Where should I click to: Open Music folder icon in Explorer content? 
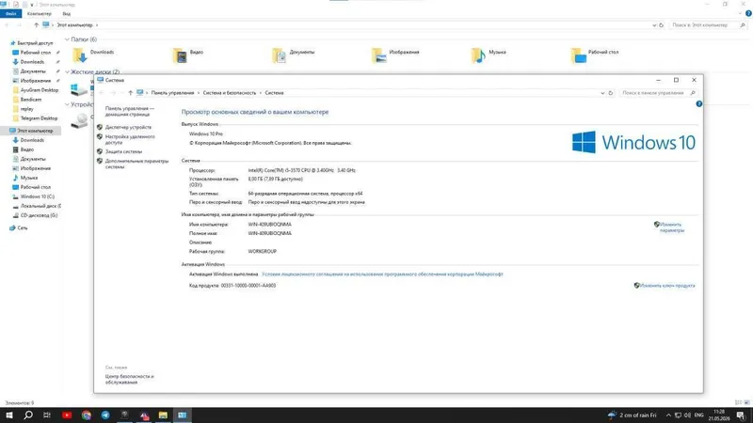[x=478, y=55]
